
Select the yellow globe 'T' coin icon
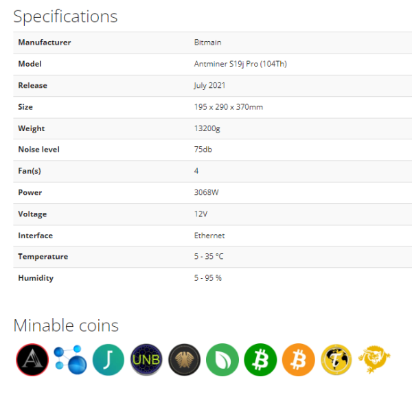coord(336,360)
